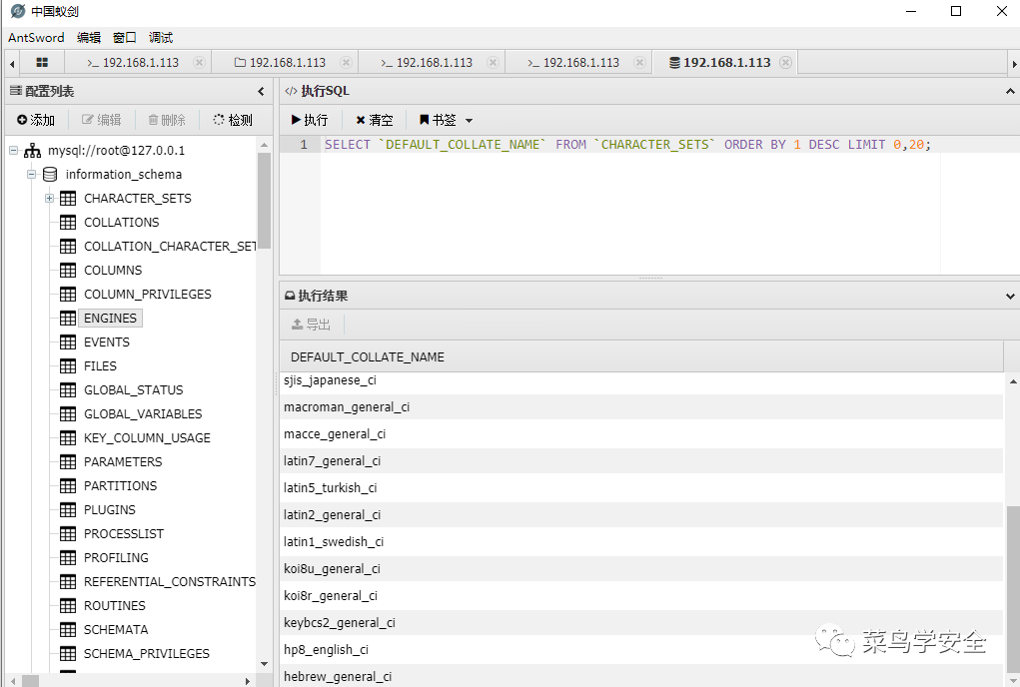
Task: Click the 编辑 button in the 配置列表 toolbar
Action: (x=101, y=120)
